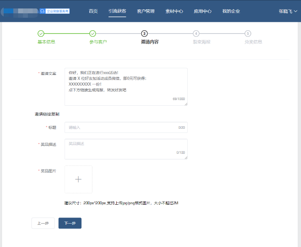Select the 引流获客 navigation tab
301x247 pixels.
117,11
